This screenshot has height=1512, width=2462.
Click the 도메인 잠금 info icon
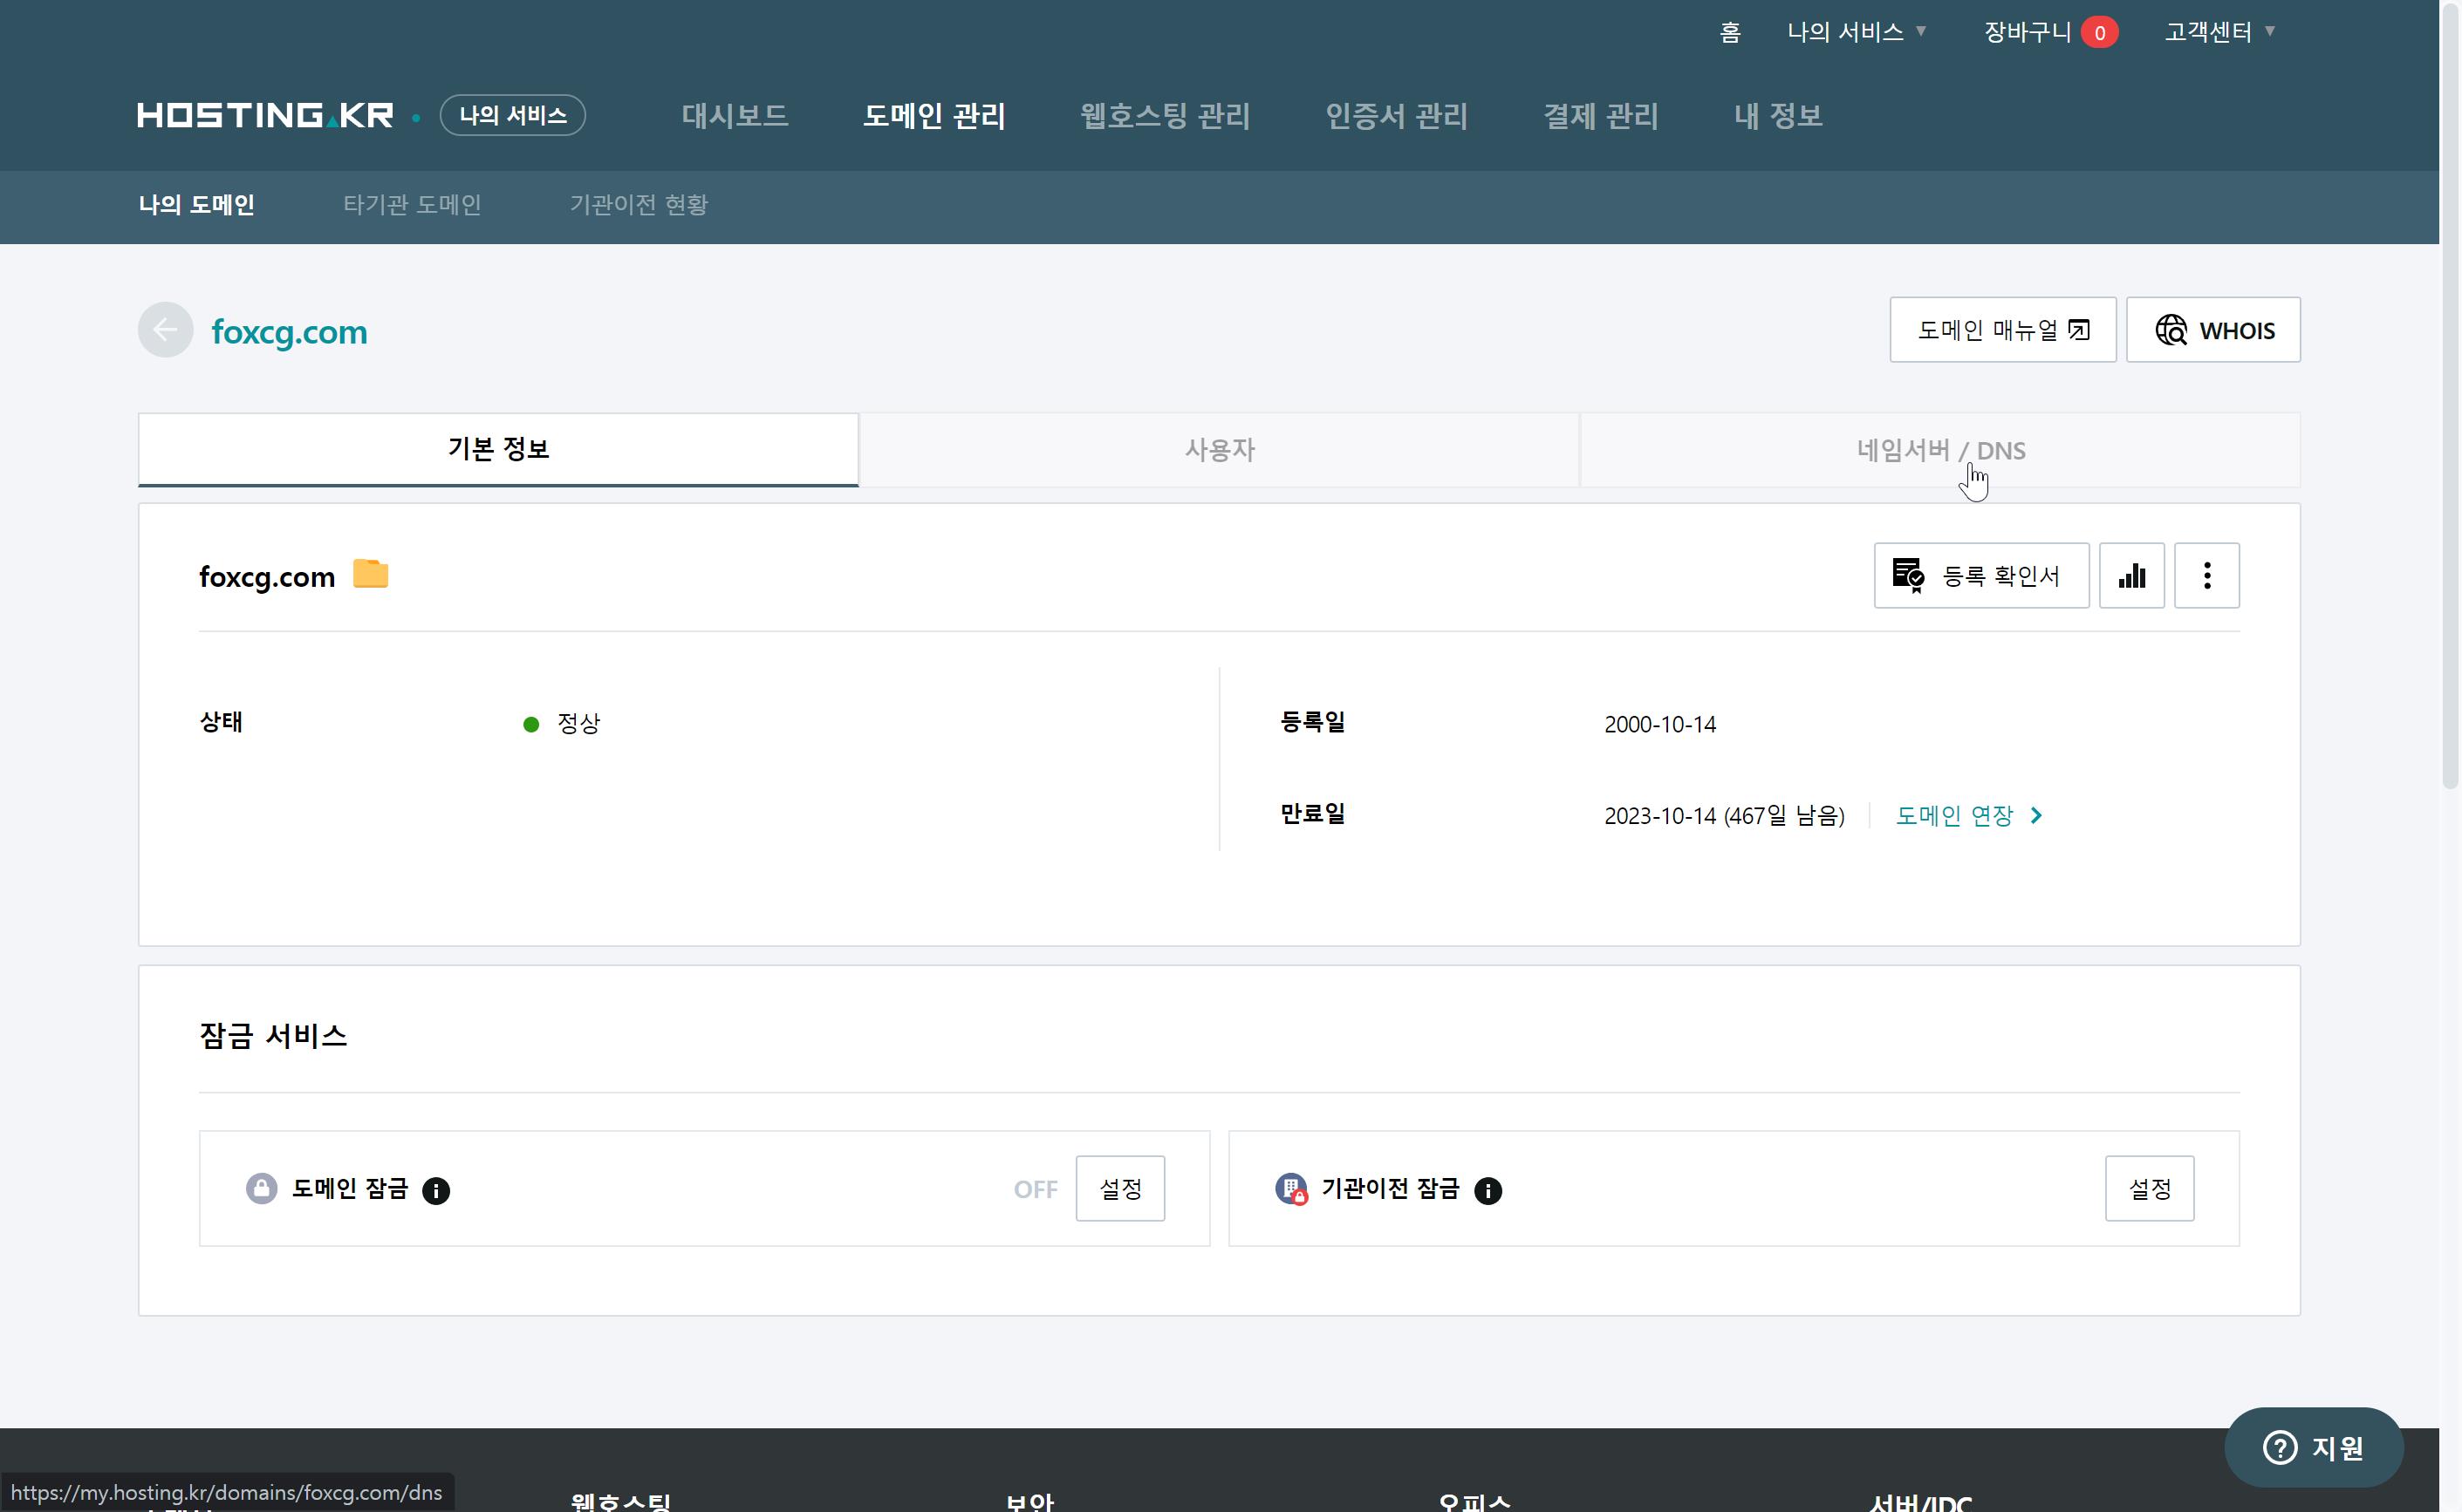(436, 1190)
